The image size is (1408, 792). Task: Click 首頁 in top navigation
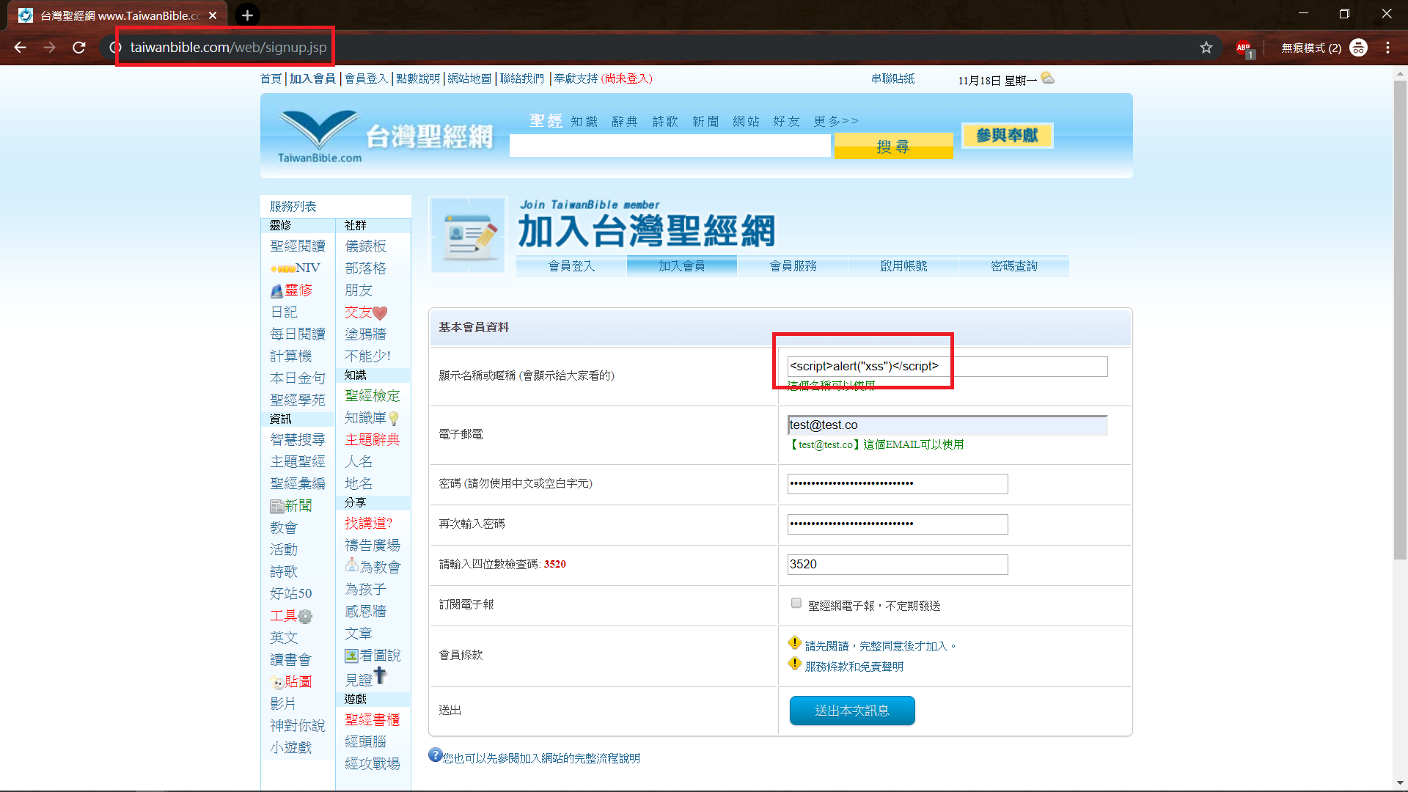271,78
